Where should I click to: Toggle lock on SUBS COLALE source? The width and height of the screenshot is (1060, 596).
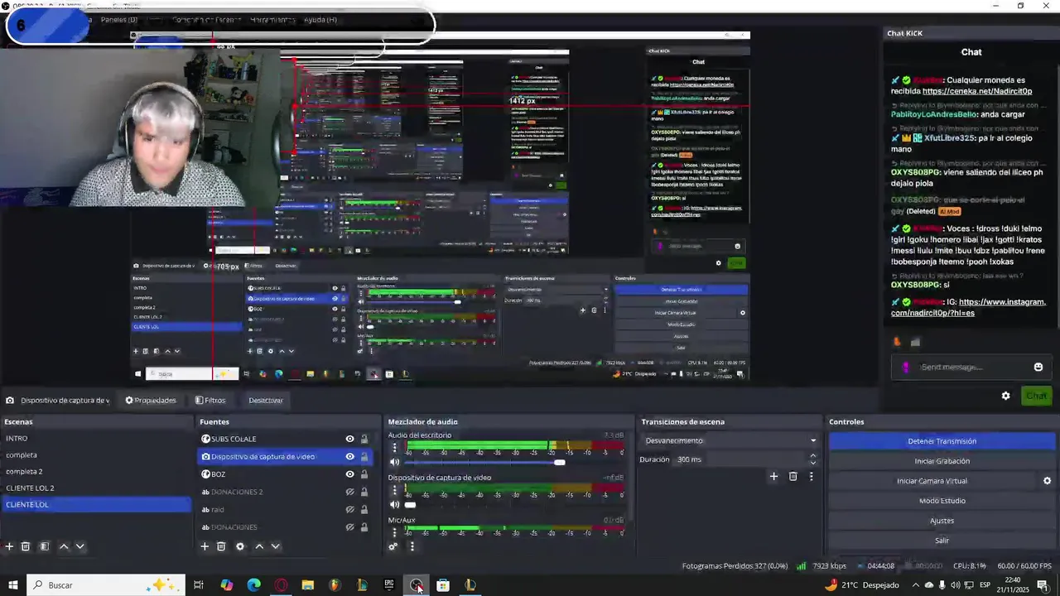pos(364,440)
